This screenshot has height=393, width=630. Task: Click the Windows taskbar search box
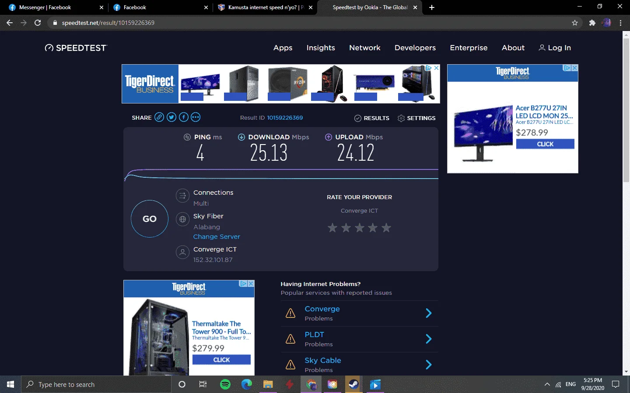click(x=96, y=384)
